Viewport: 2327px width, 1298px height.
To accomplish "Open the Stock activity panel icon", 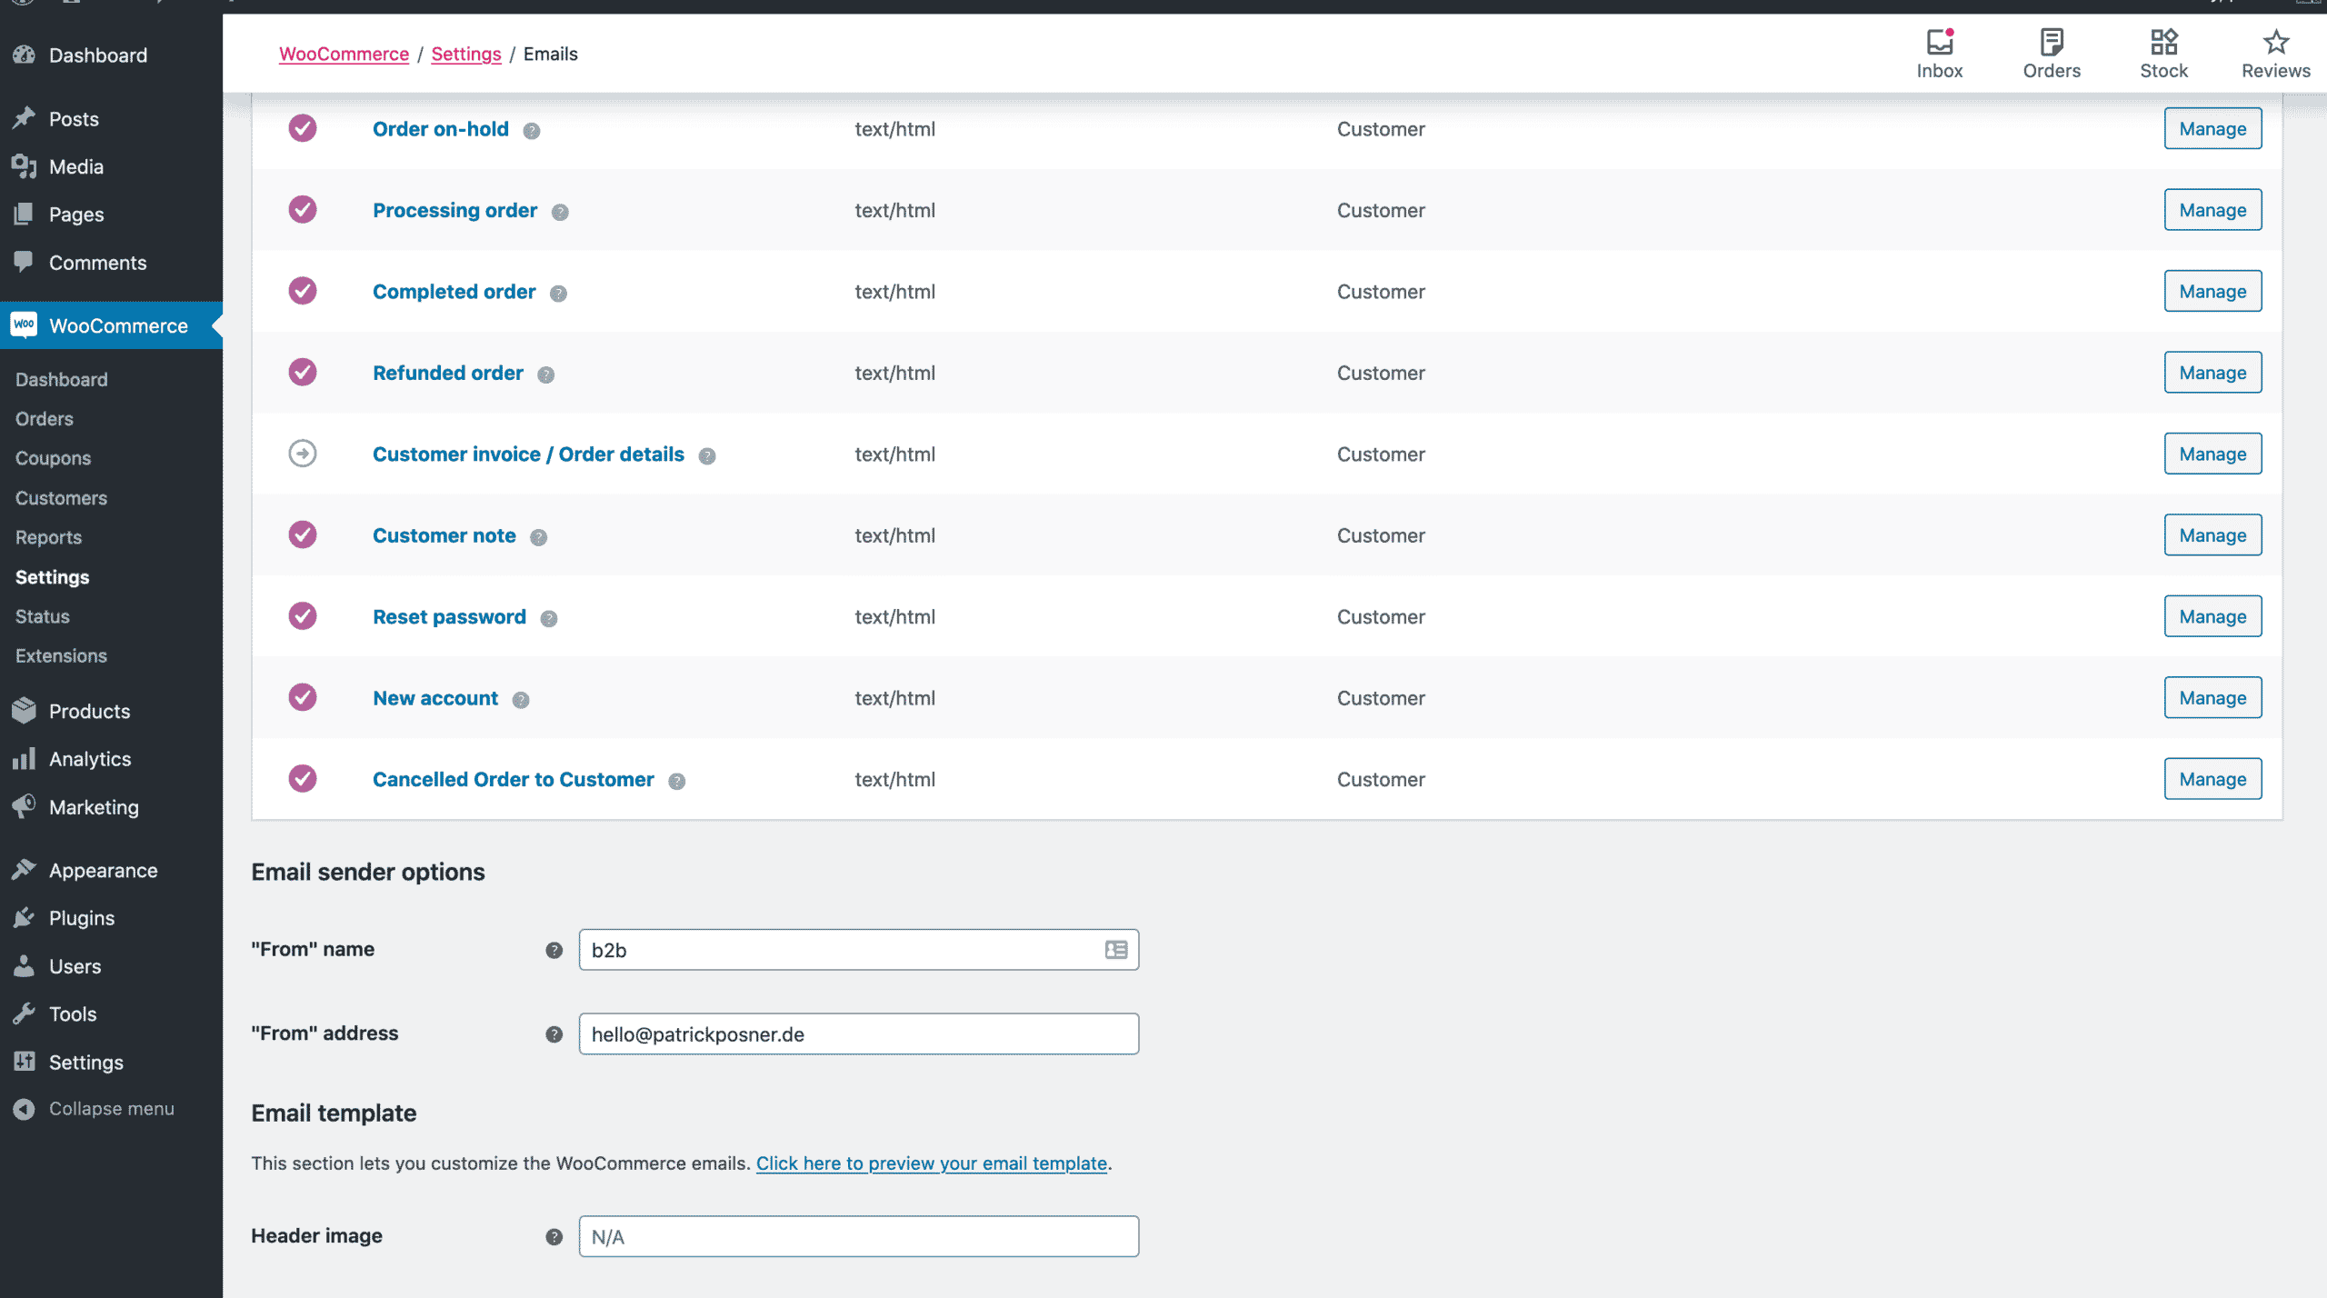I will pyautogui.click(x=2162, y=54).
